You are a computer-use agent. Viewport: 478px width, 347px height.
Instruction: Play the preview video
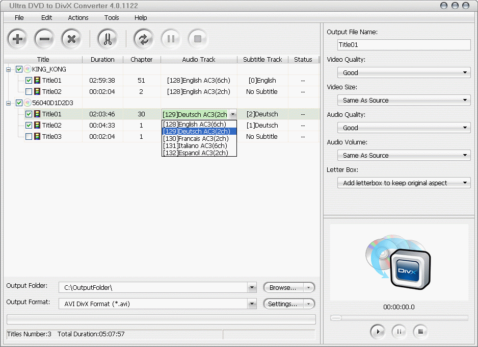point(378,331)
